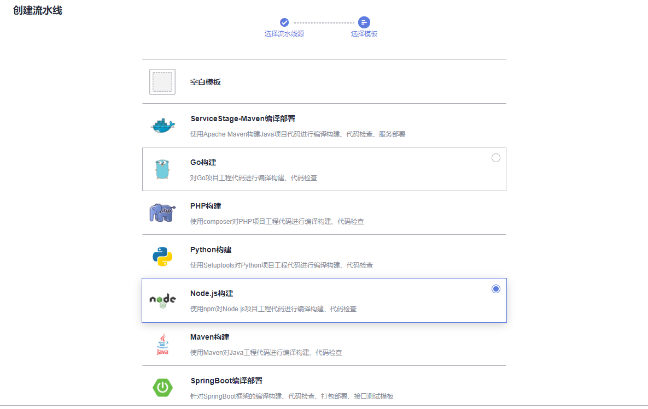Click the 选择模板 step circle icon
Image resolution: width=648 pixels, height=409 pixels.
point(364,22)
